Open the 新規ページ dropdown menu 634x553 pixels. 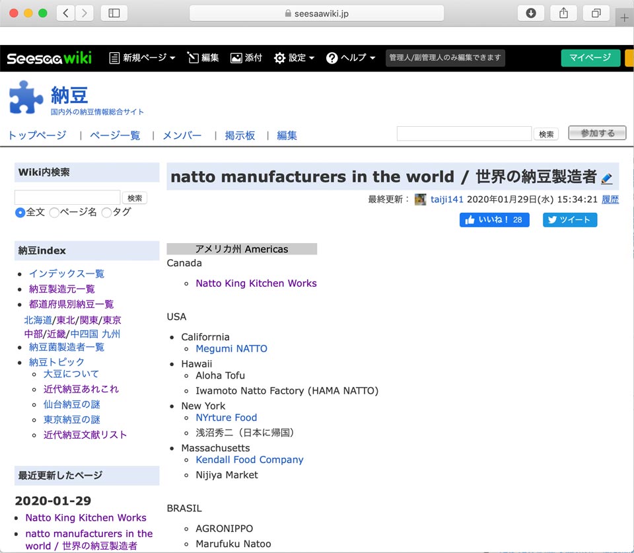[x=143, y=58]
